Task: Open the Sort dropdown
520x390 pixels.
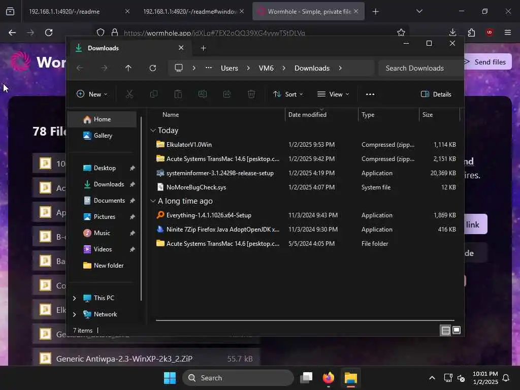Action: click(288, 94)
